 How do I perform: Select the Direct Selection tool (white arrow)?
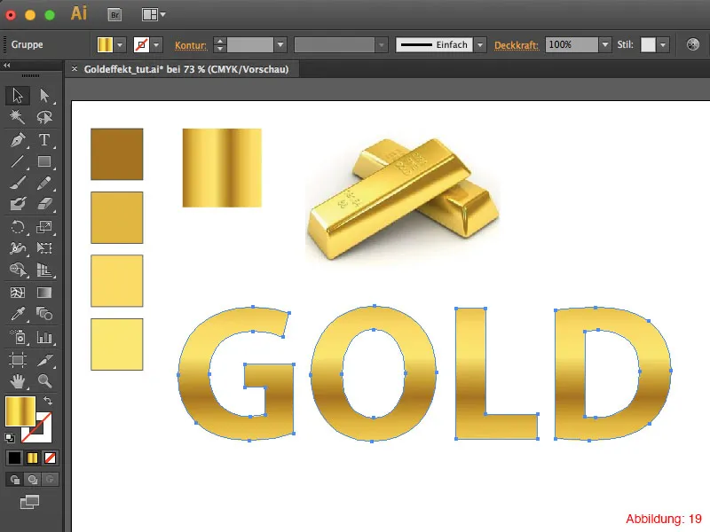pyautogui.click(x=44, y=96)
